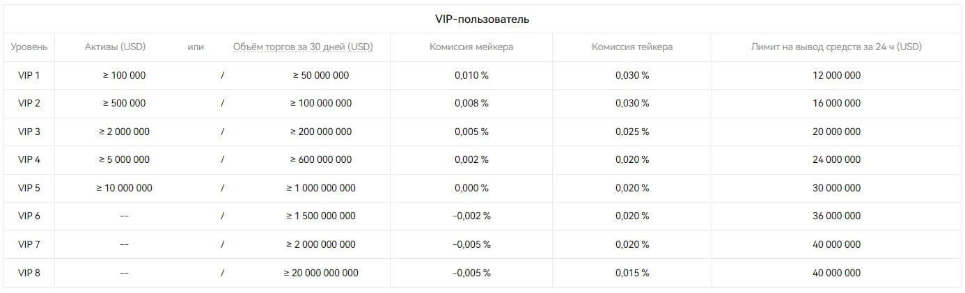Viewport: 965px width, 293px height.
Task: Click the 24-hour withdrawal limit header
Action: point(836,47)
